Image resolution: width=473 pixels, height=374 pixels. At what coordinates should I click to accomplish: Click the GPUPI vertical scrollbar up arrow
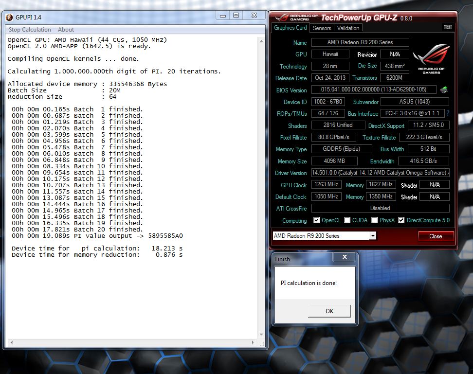coord(261,41)
